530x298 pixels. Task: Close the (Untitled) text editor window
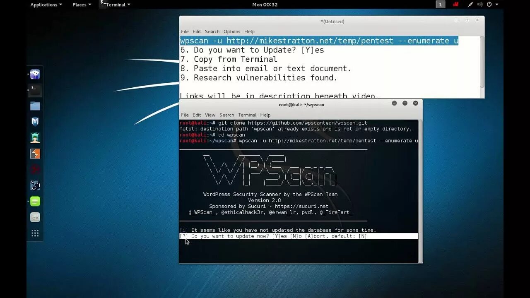477,20
